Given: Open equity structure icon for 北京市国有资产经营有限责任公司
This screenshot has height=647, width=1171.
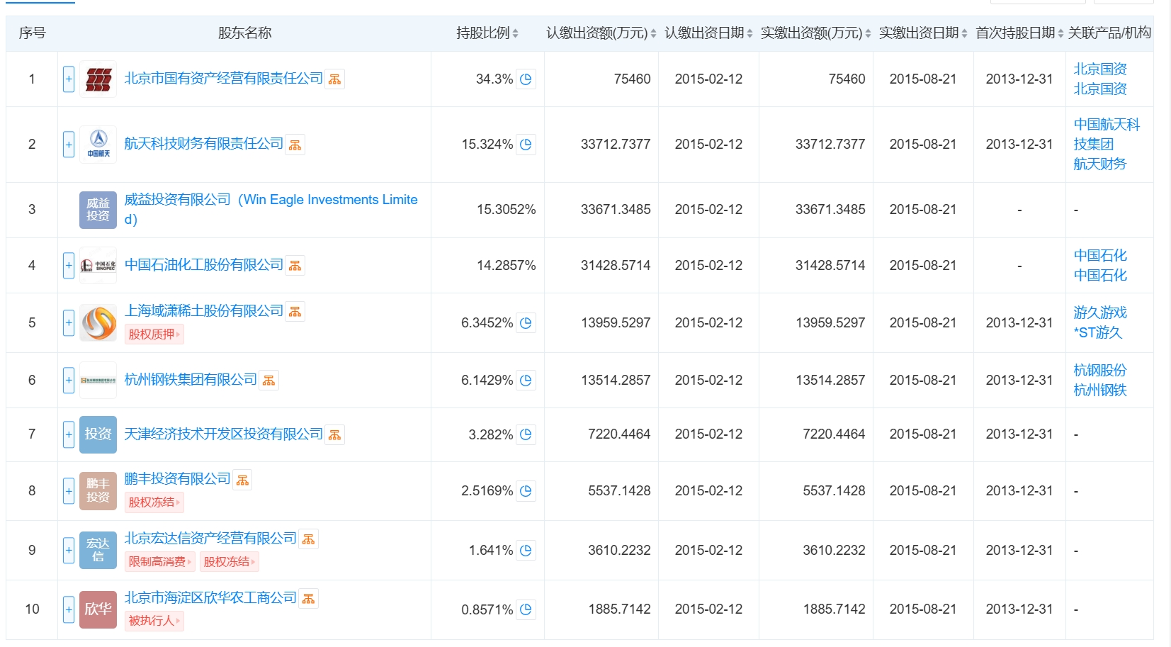Looking at the screenshot, I should pos(335,79).
